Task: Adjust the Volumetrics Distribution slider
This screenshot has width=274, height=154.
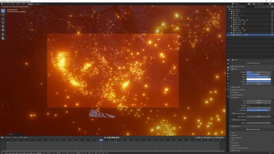Action: (x=259, y=110)
